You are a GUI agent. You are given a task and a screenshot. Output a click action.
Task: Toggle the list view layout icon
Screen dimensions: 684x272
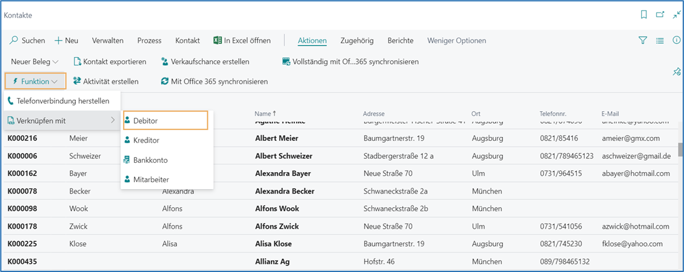pos(660,40)
